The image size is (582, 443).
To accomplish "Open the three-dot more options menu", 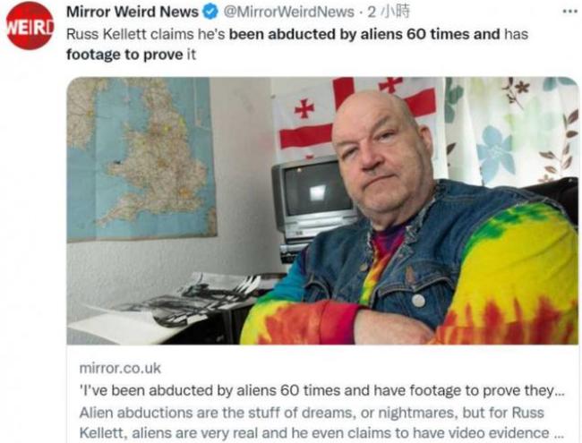I will pos(569,12).
